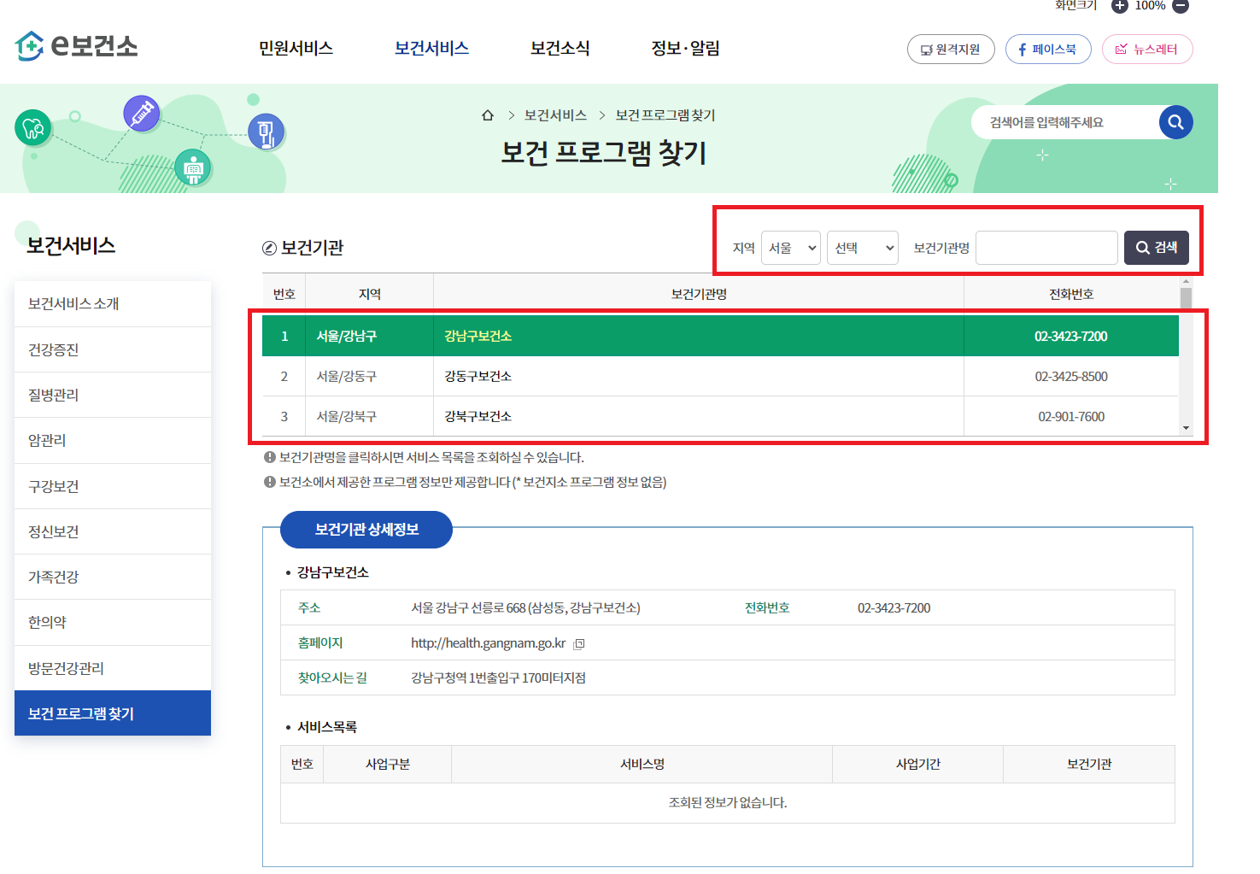This screenshot has height=874, width=1260.
Task: Click the magnifier icon in the header search
Action: click(1175, 122)
